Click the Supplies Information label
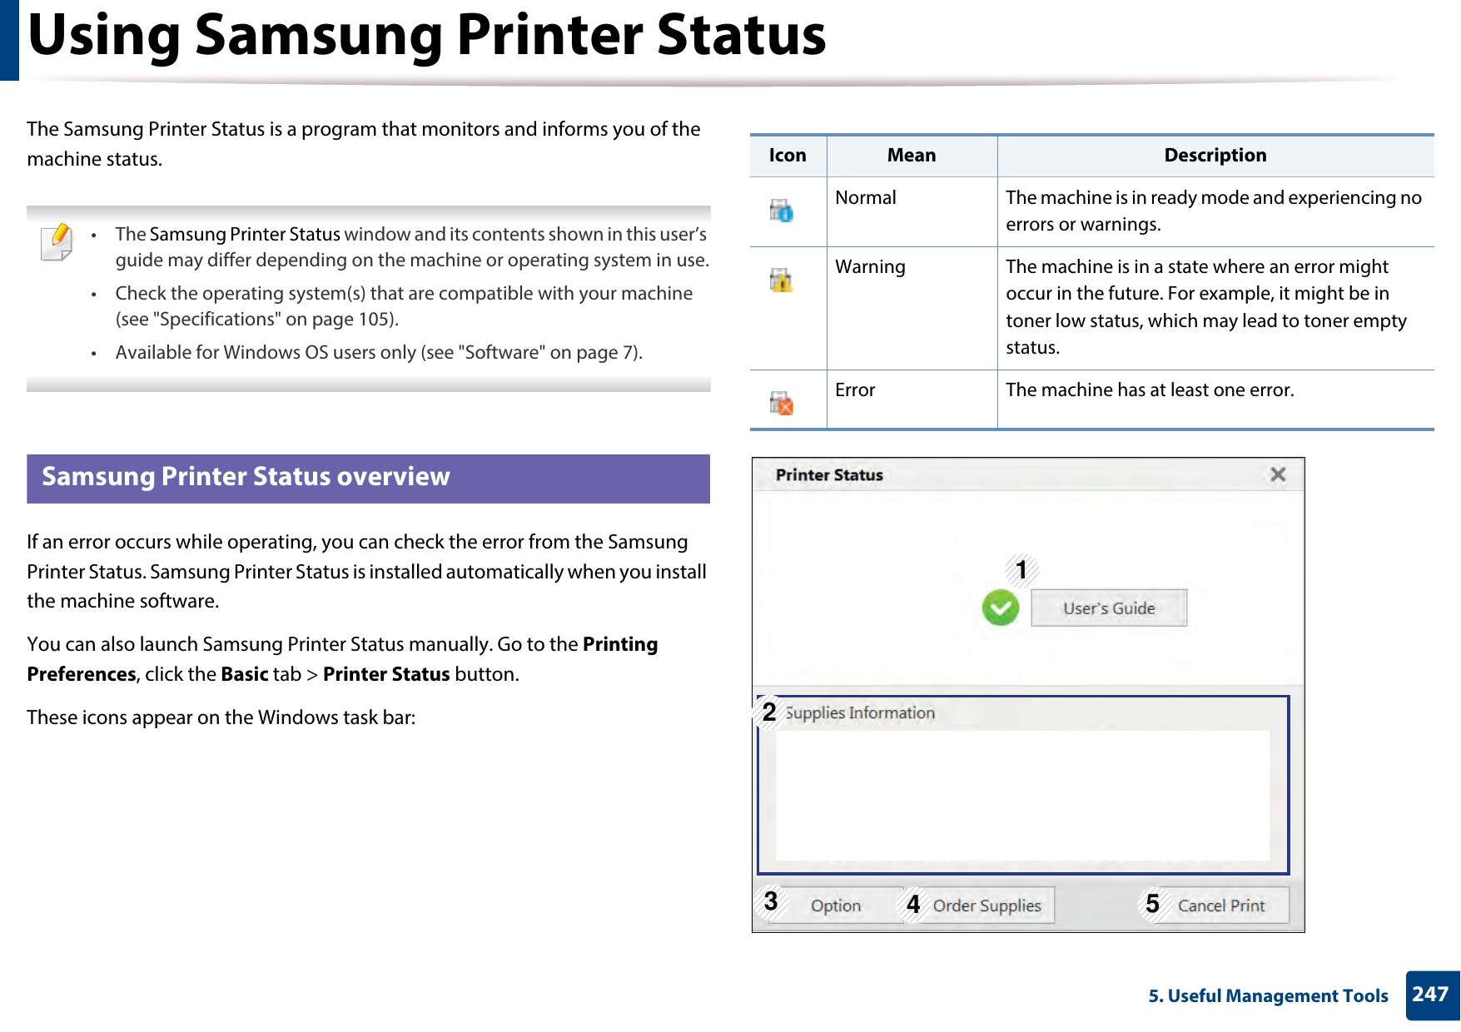1461x1032 pixels. pyautogui.click(x=860, y=712)
